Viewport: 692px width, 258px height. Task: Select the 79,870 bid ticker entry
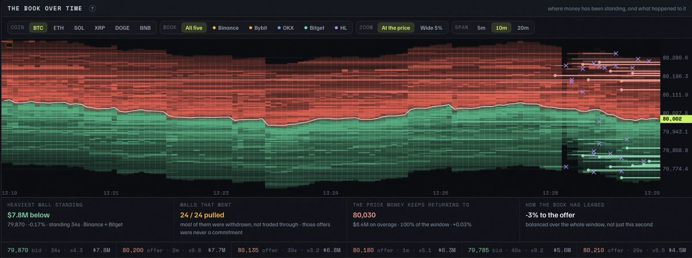coord(58,250)
